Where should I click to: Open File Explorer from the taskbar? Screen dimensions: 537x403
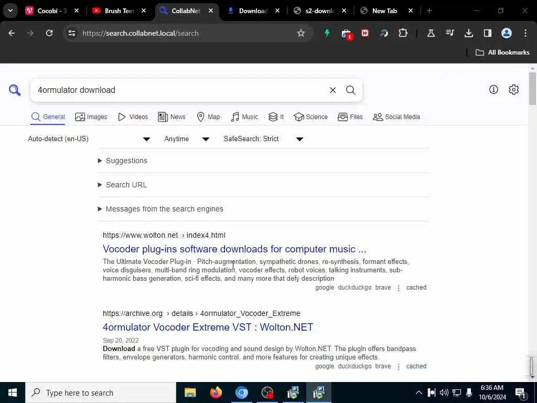pyautogui.click(x=190, y=393)
